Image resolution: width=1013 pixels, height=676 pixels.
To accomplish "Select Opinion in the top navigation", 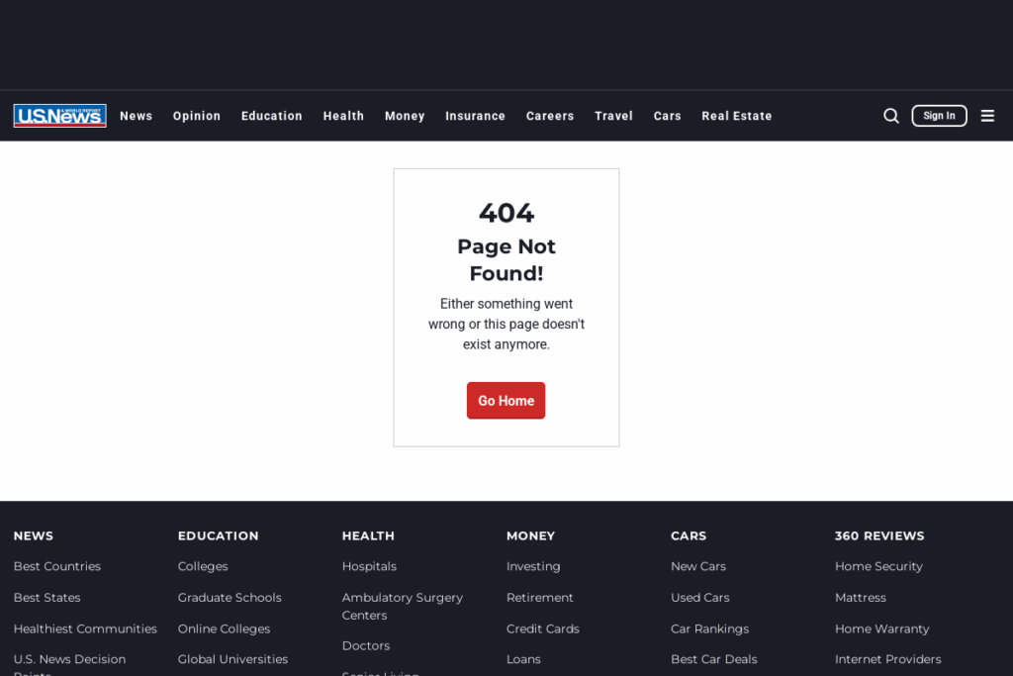I will point(197,116).
